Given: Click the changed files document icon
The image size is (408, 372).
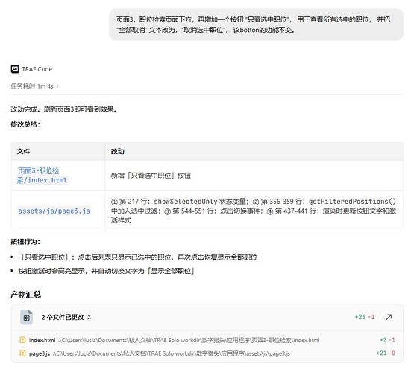Looking at the screenshot, I should point(27,317).
